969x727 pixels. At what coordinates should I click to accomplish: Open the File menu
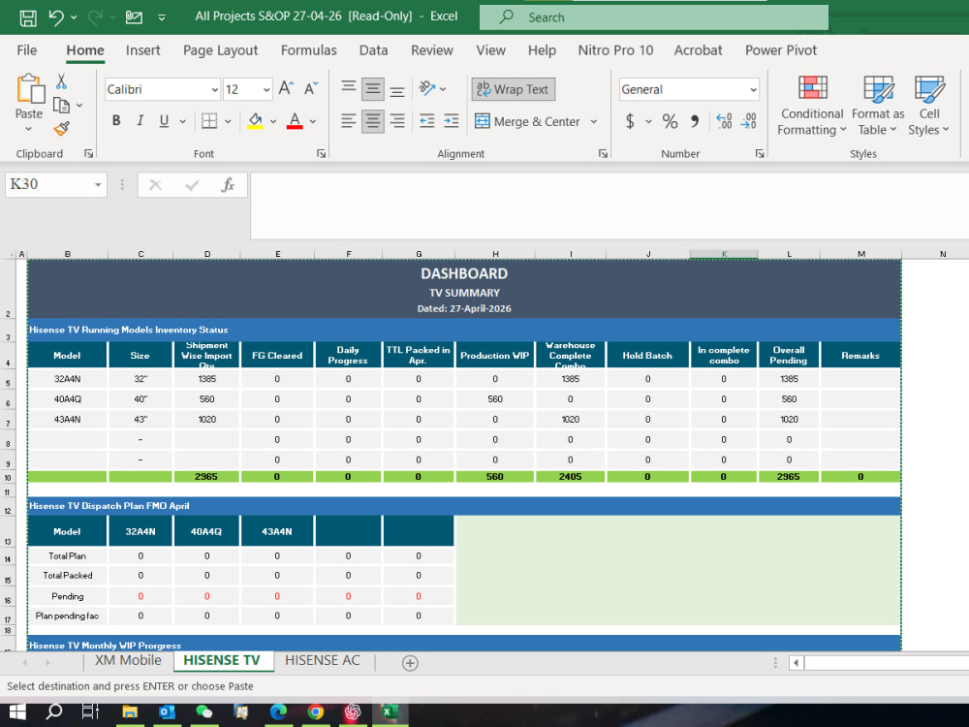[26, 50]
